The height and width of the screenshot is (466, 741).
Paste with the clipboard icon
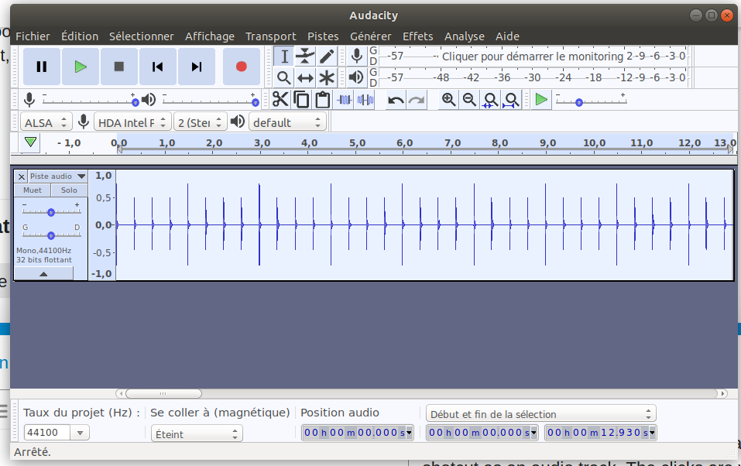click(x=322, y=100)
